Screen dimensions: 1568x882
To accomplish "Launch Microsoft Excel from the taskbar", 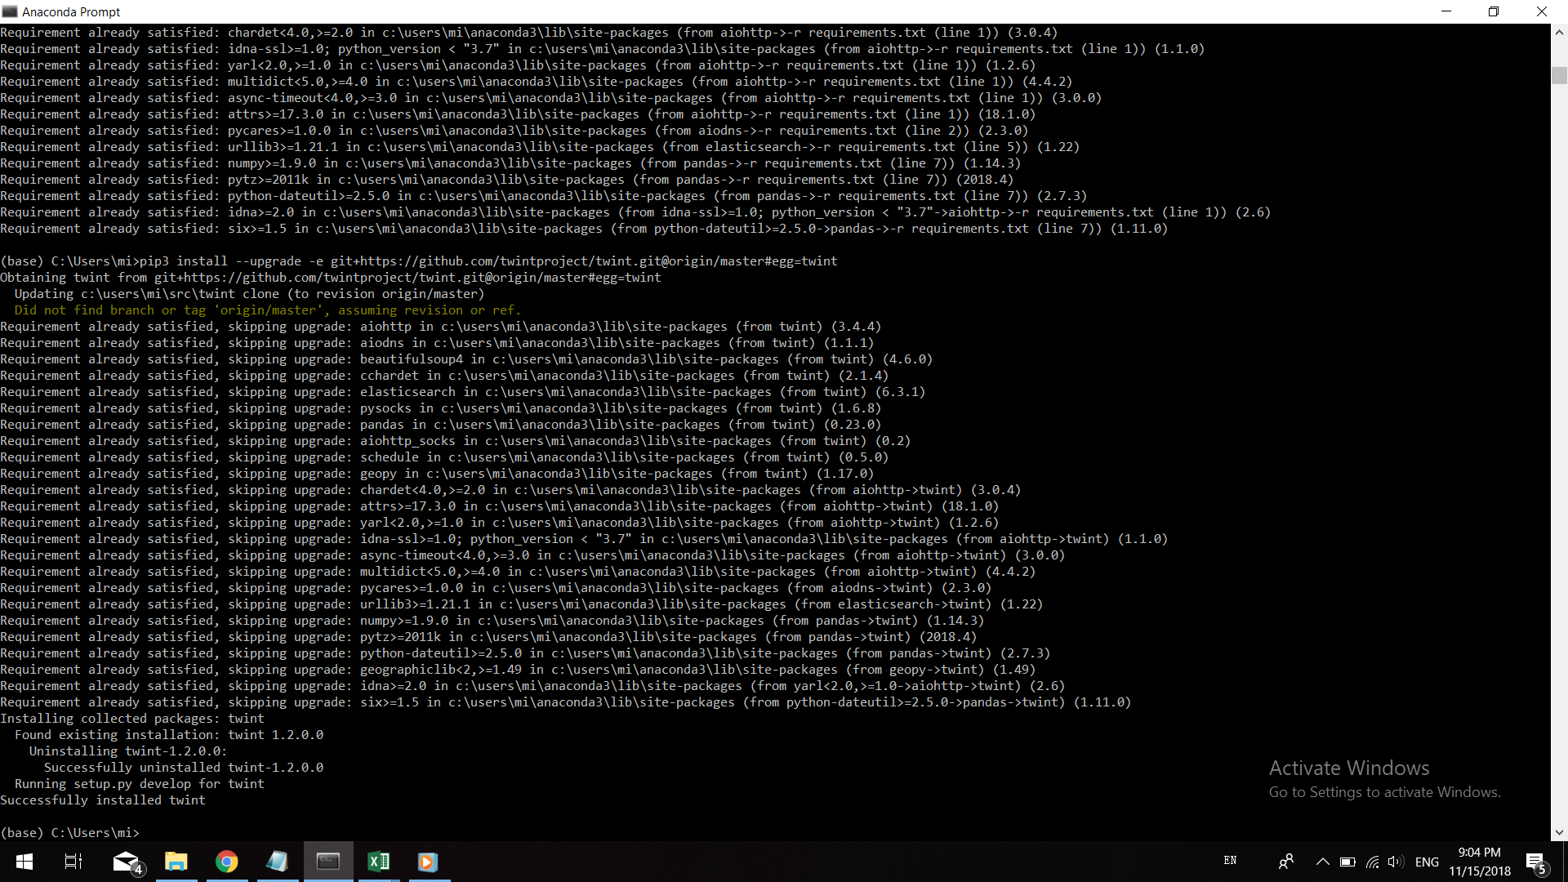I will click(x=378, y=862).
